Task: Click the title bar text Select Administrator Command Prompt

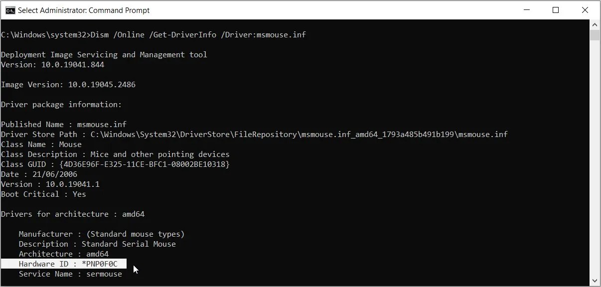Action: click(x=82, y=9)
